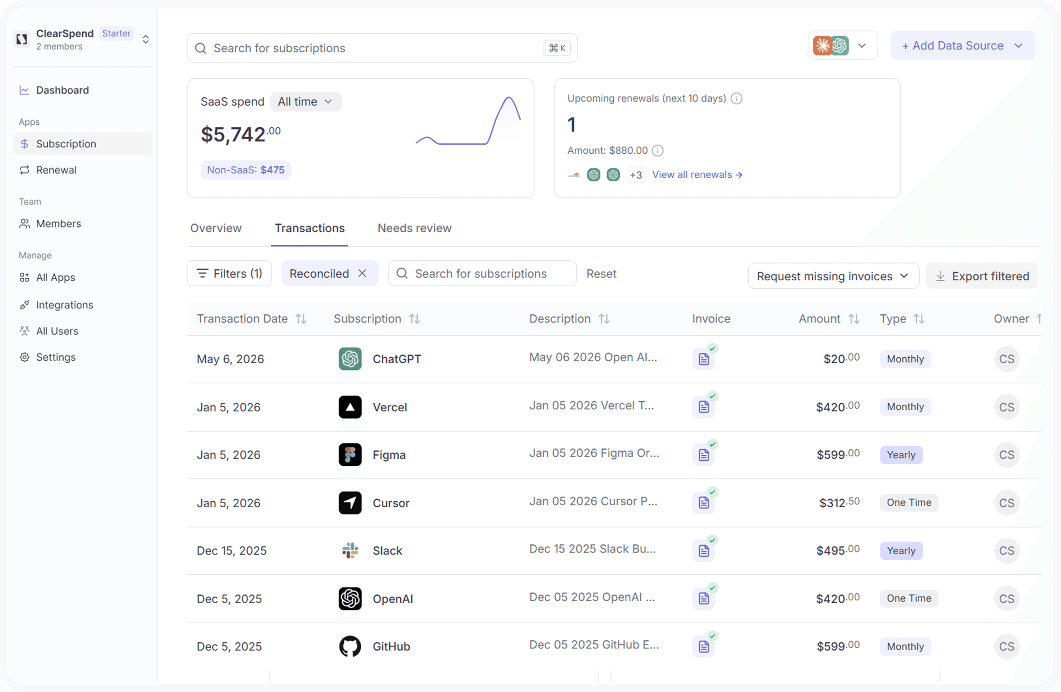This screenshot has width=1061, height=692.
Task: Open Renewal page in sidebar
Action: pyautogui.click(x=83, y=170)
